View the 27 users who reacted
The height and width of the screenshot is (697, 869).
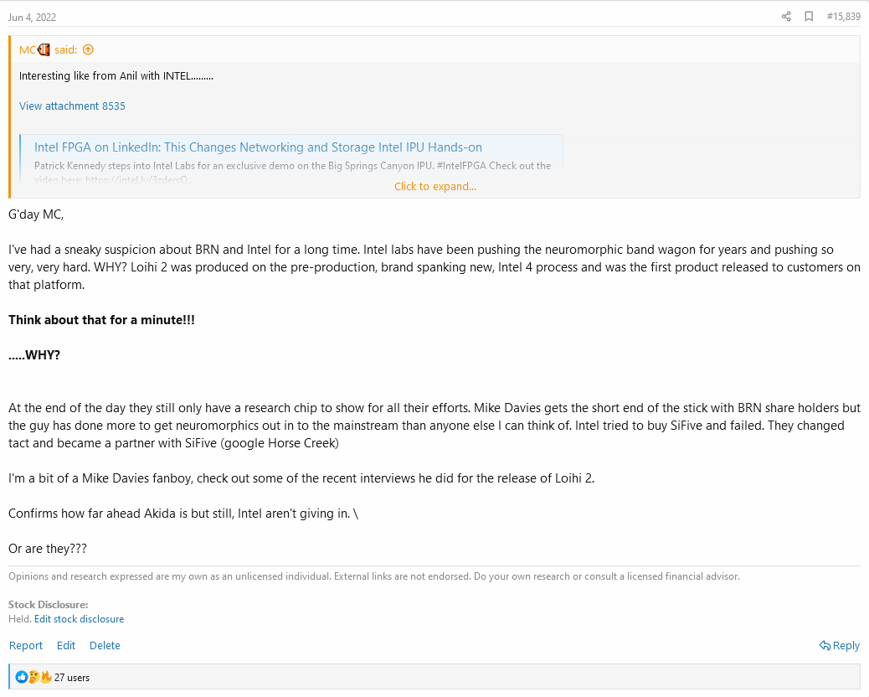(71, 678)
